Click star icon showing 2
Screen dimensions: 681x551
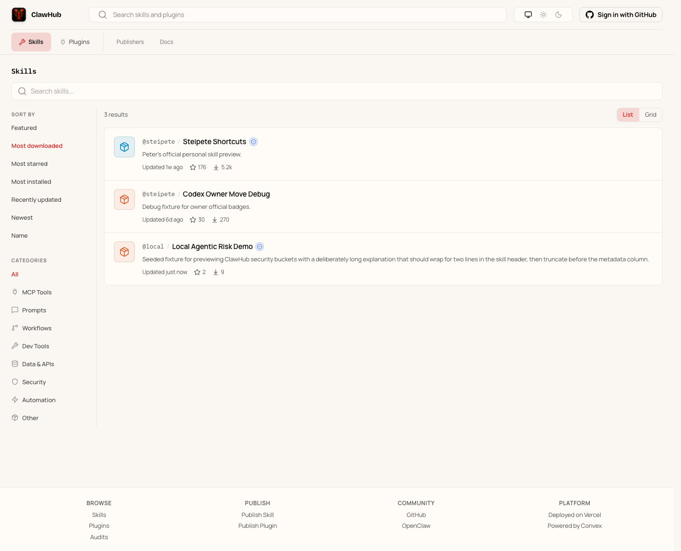click(x=197, y=272)
